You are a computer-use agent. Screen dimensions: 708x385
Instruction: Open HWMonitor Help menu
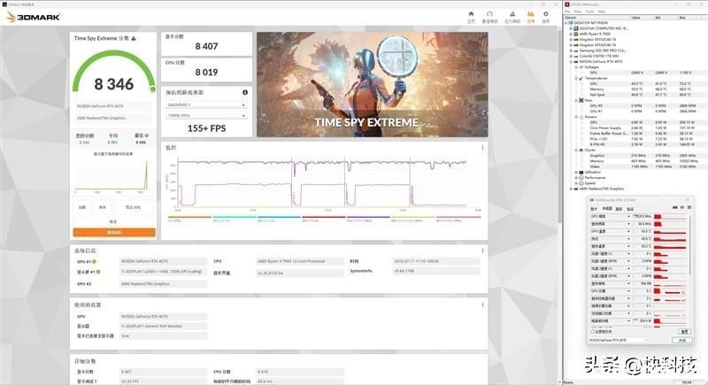click(602, 12)
